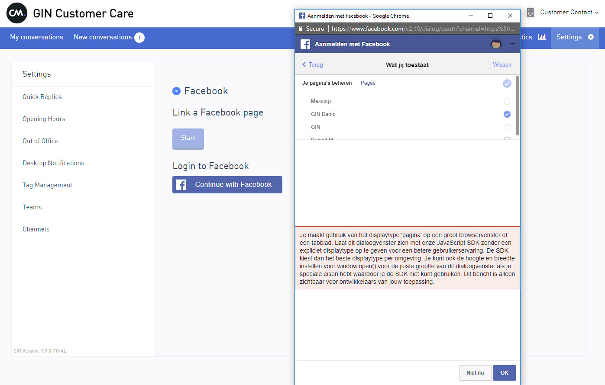Click the New conversations count badge
This screenshot has height=385, width=605.
pos(139,38)
